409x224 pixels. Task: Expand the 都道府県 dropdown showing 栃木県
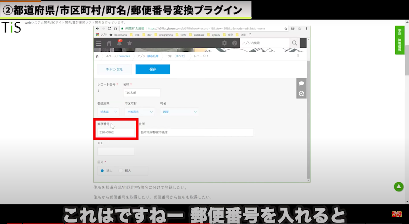(108, 112)
